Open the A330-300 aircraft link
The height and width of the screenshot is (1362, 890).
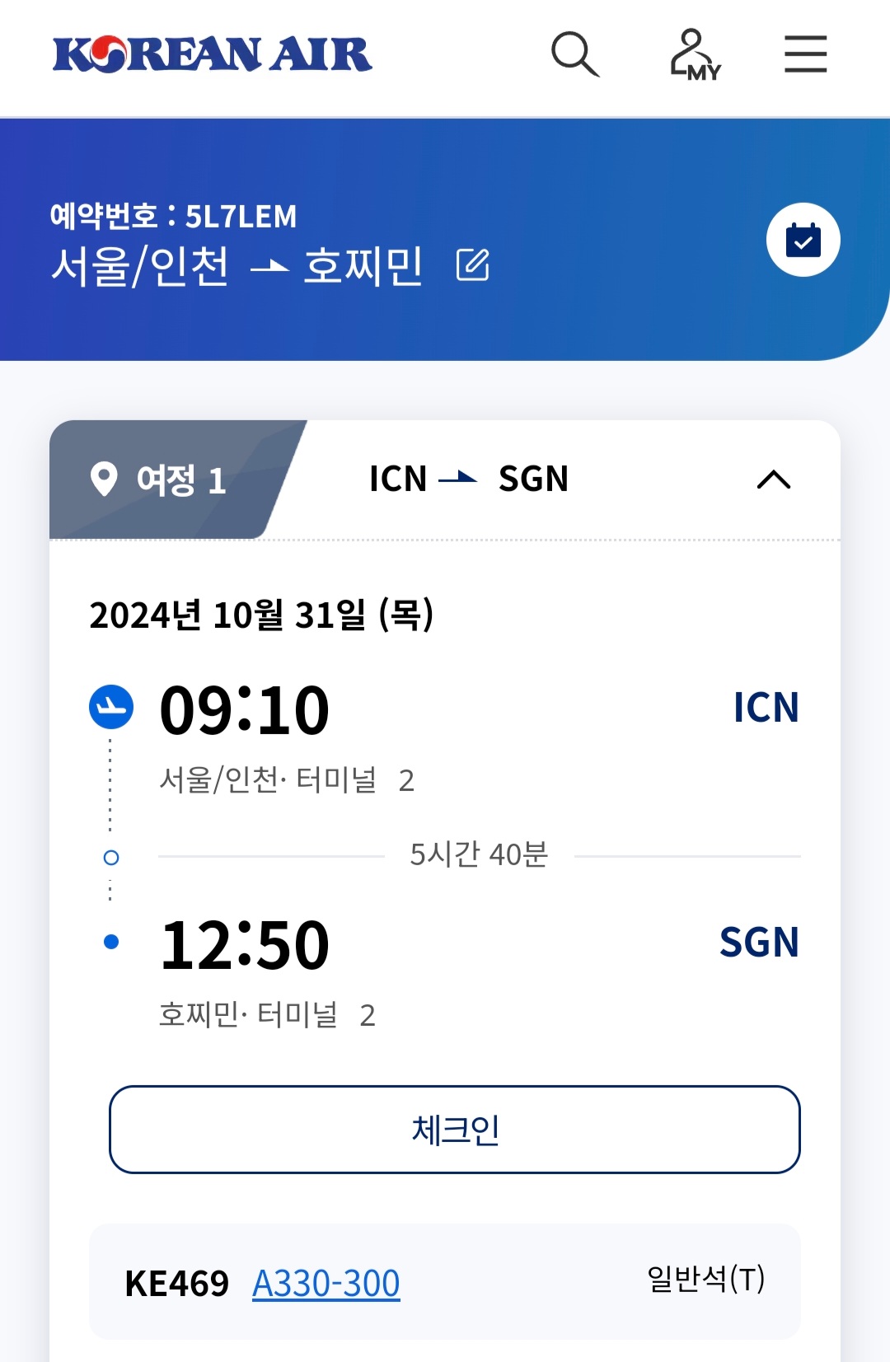coord(326,1283)
